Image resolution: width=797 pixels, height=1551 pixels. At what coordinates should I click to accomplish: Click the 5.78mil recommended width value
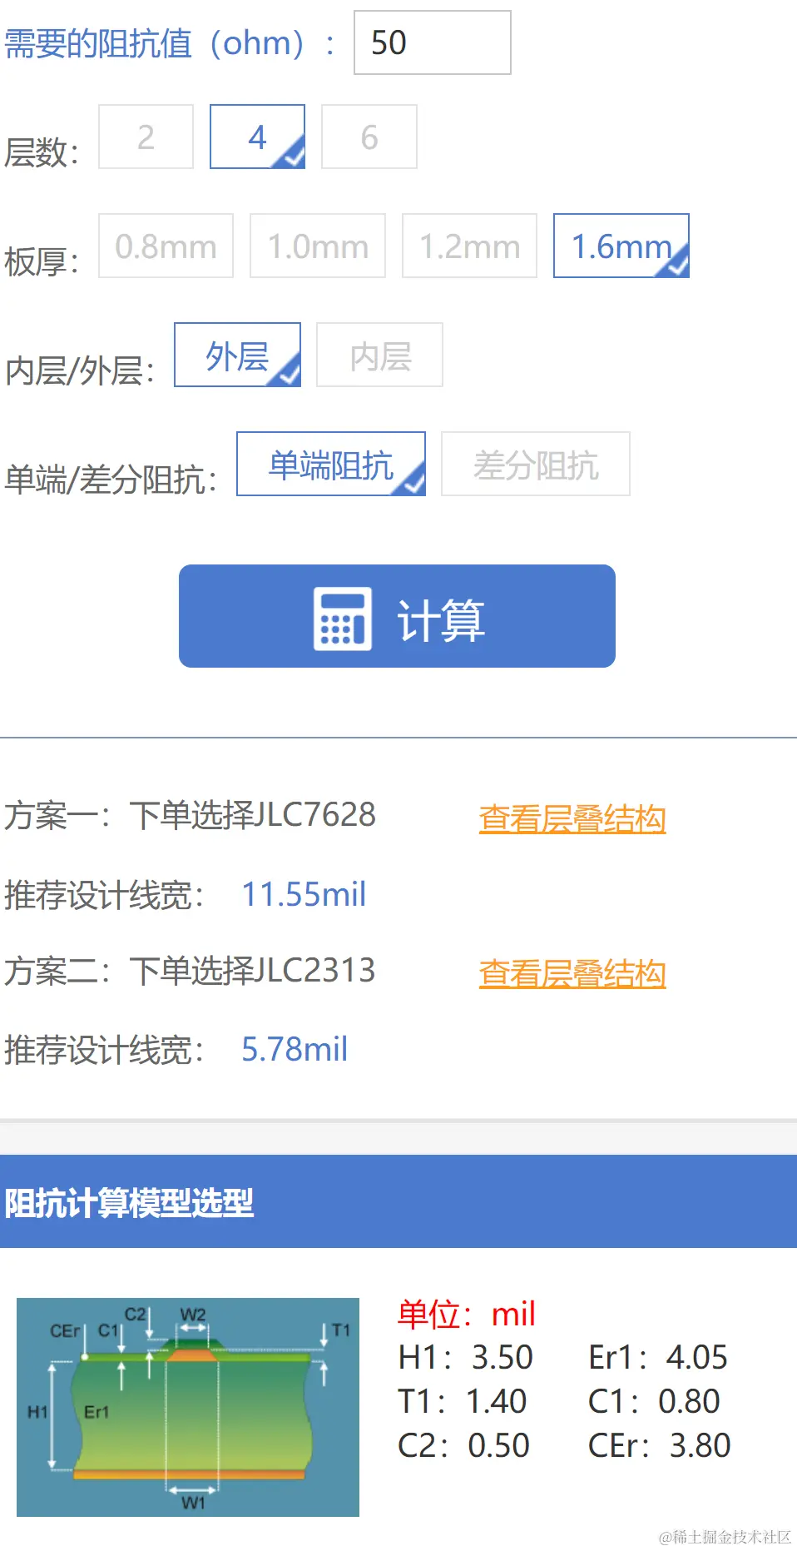[295, 1049]
